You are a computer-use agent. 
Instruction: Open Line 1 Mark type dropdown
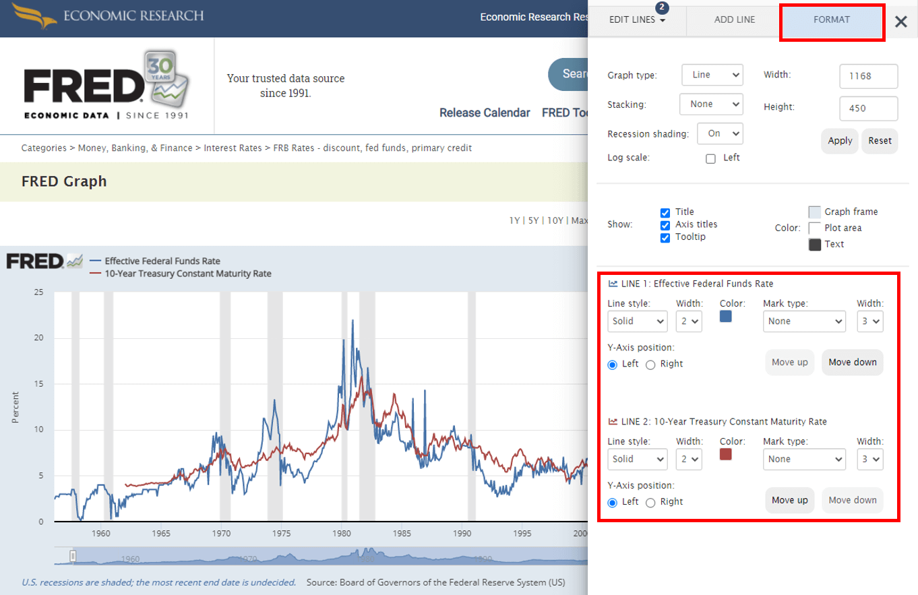(x=804, y=321)
